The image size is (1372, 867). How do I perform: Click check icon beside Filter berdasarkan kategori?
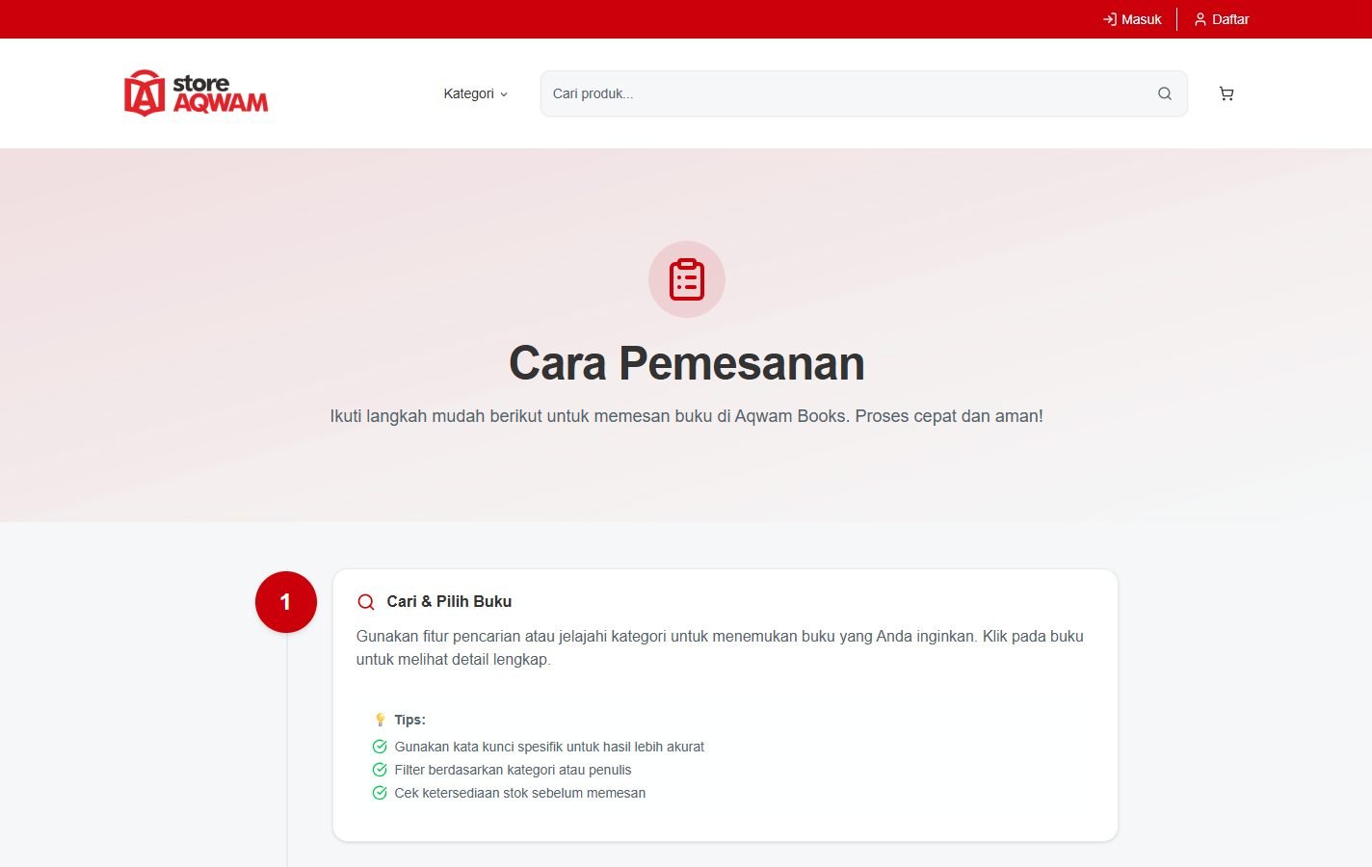pos(380,770)
